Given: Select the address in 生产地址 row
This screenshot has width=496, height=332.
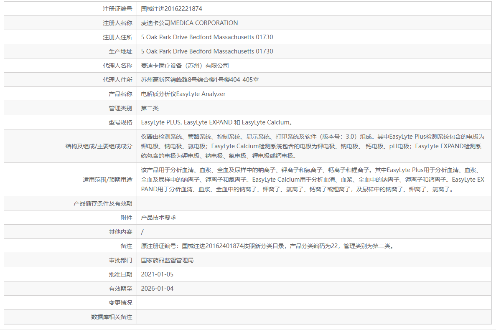Looking at the screenshot, I should [207, 51].
